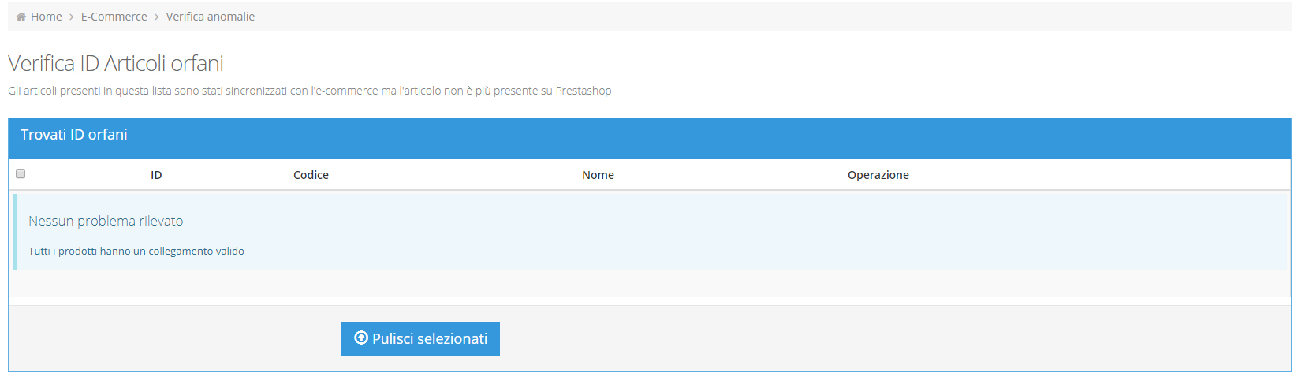This screenshot has height=388, width=1305.
Task: Click the Pulisci selezionati button
Action: 420,338
